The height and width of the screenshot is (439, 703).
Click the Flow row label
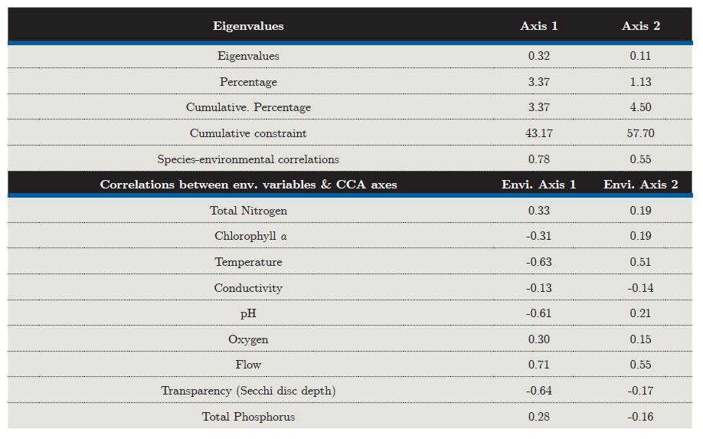pos(248,365)
